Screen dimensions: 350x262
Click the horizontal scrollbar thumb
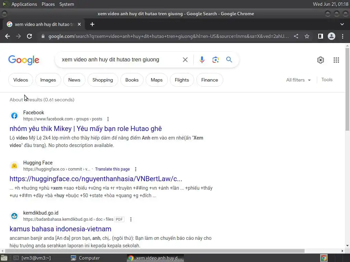click(155, 251)
